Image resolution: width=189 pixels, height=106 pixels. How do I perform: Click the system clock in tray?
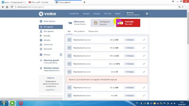(182, 103)
